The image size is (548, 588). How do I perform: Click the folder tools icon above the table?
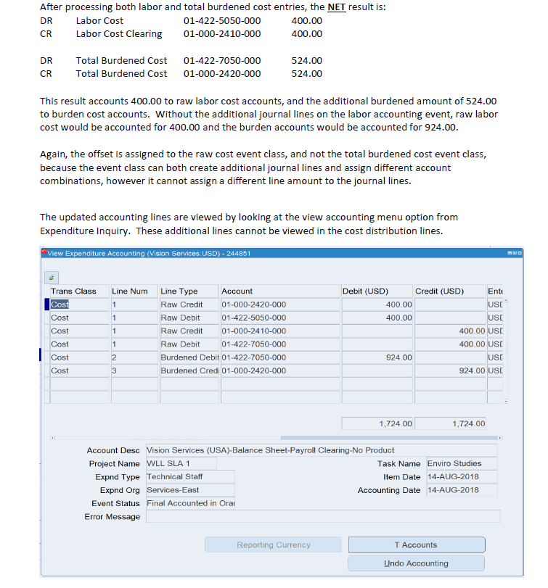point(52,278)
